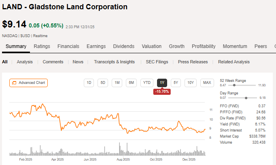Image resolution: width=276 pixels, height=165 pixels.
Task: Go to the Dividends tab
Action: tap(123, 46)
